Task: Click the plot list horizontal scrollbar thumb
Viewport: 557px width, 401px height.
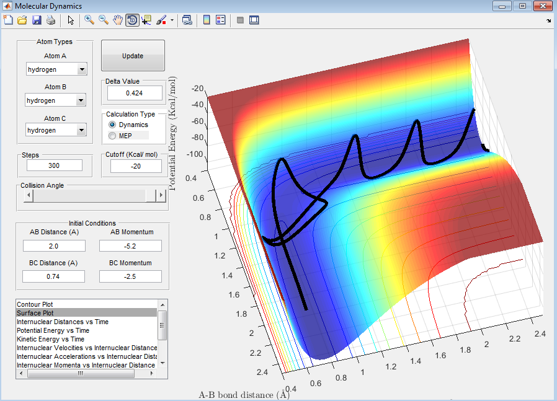Action: click(81, 373)
